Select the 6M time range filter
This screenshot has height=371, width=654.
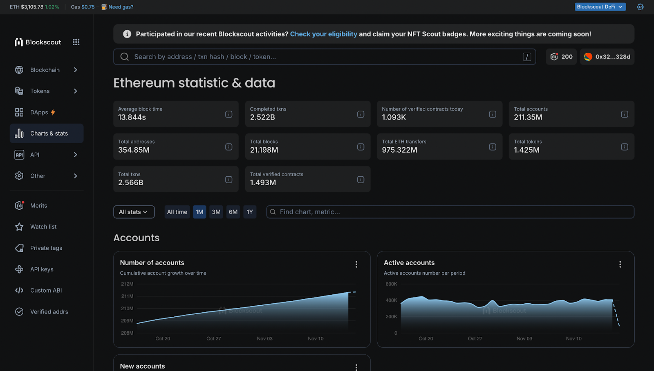[233, 212]
